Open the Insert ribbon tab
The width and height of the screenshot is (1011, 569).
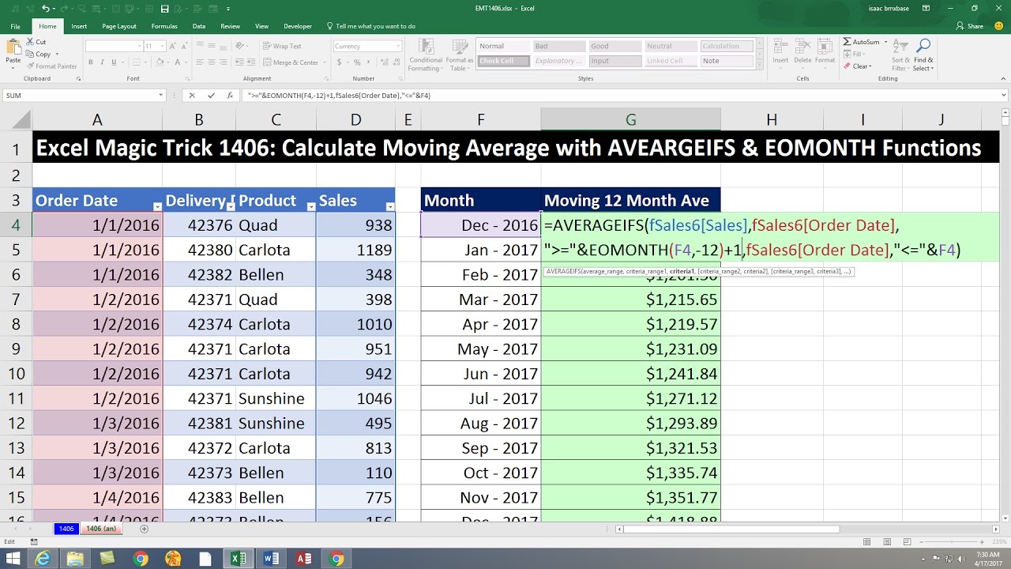click(79, 26)
